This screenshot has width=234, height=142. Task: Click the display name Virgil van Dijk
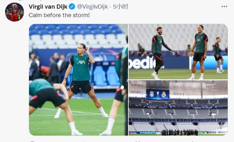(x=48, y=7)
